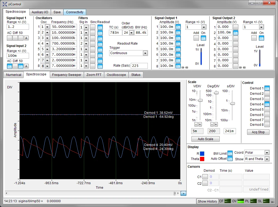This screenshot has height=207, width=278.
Task: Click the SL status indicator light
Action: (x=266, y=201)
